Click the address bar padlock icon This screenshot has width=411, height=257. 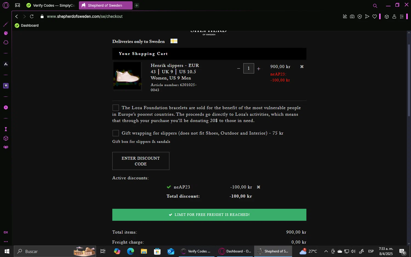[x=42, y=16]
